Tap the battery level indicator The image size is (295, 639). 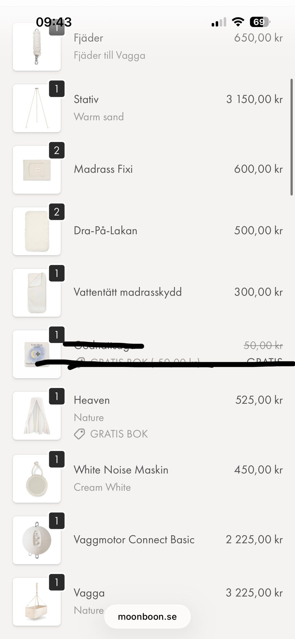260,22
